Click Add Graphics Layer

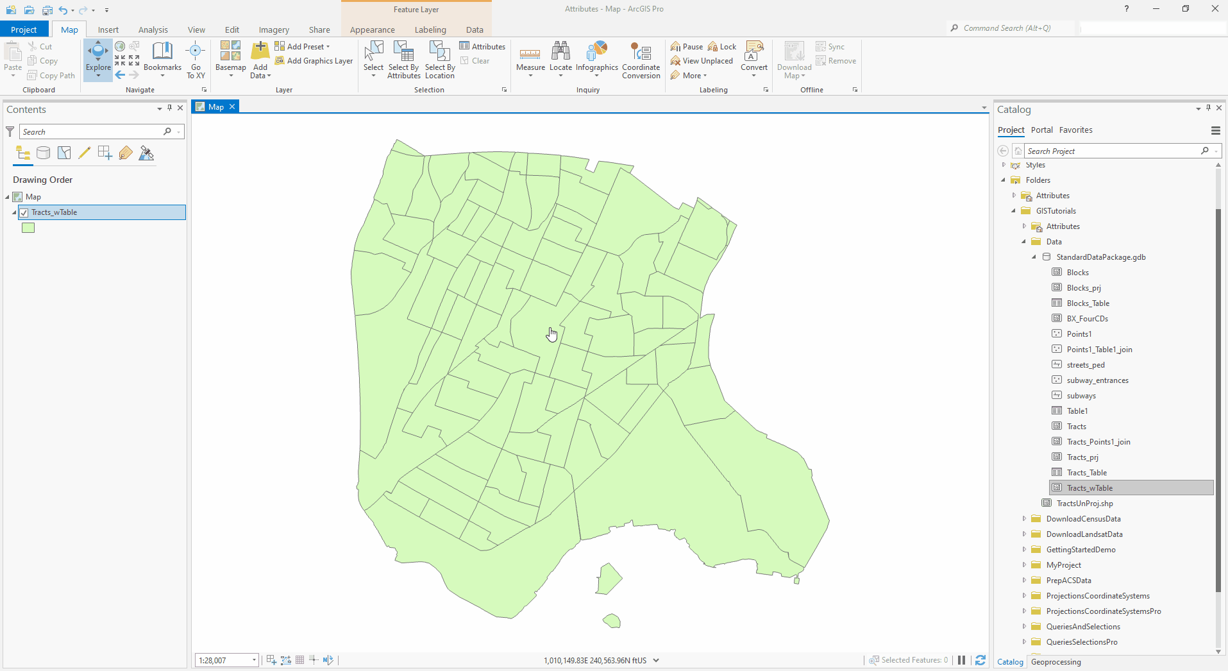click(314, 60)
